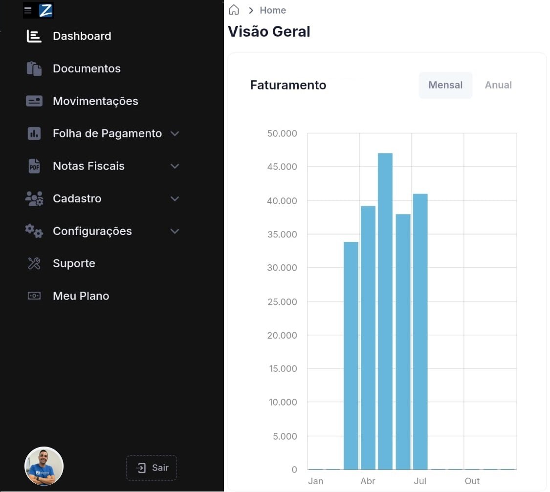Expand the Cadastro chevron
The height and width of the screenshot is (492, 550).
(x=175, y=199)
